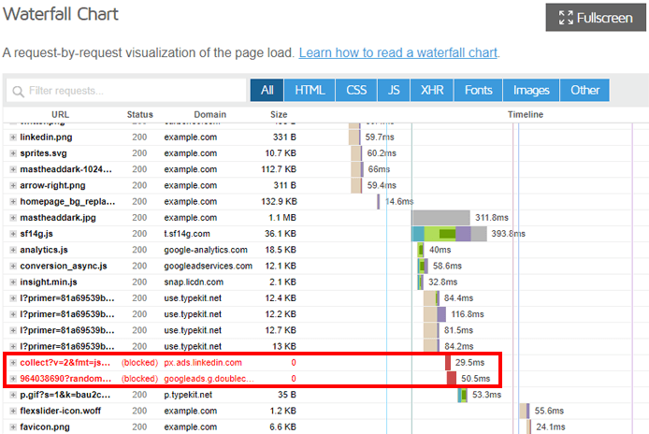Viewport: 649px width, 434px height.
Task: Click the magnifier icon in filter box
Action: (18, 91)
